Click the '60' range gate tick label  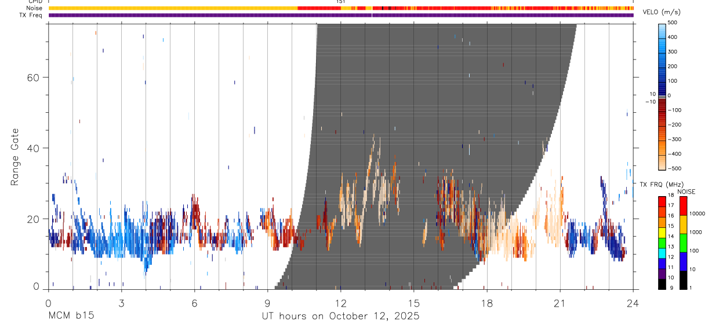pos(33,78)
